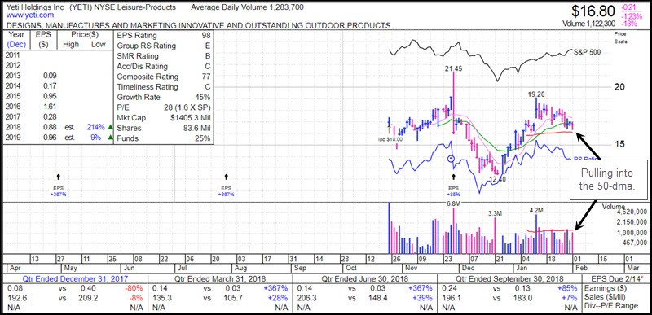Click the 3.3M volume label
The width and height of the screenshot is (652, 315).
tap(496, 213)
